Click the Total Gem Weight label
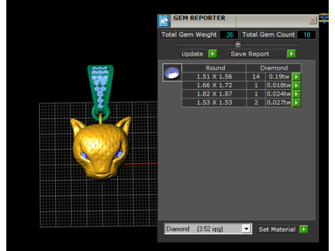Screen dimensions: 335x251 [x=189, y=35]
